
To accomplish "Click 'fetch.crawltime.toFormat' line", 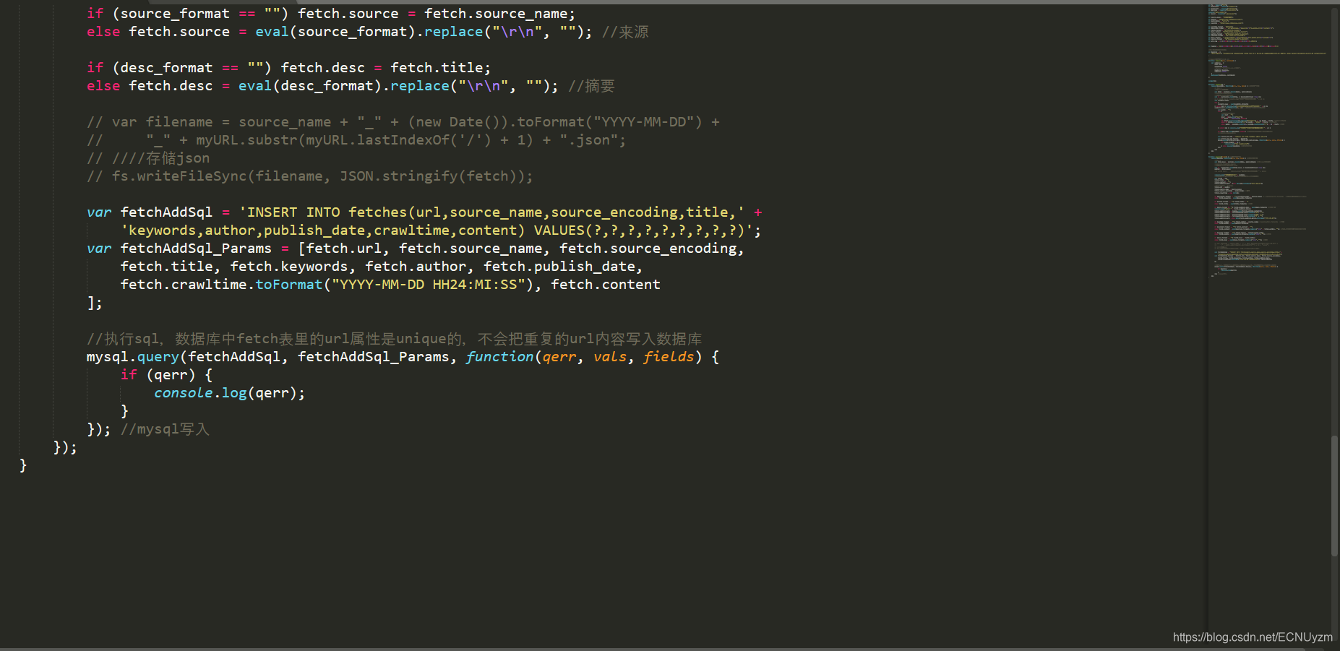I will point(390,285).
